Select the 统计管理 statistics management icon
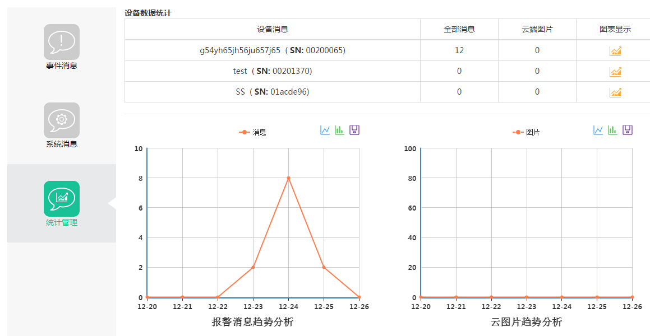 (x=62, y=199)
